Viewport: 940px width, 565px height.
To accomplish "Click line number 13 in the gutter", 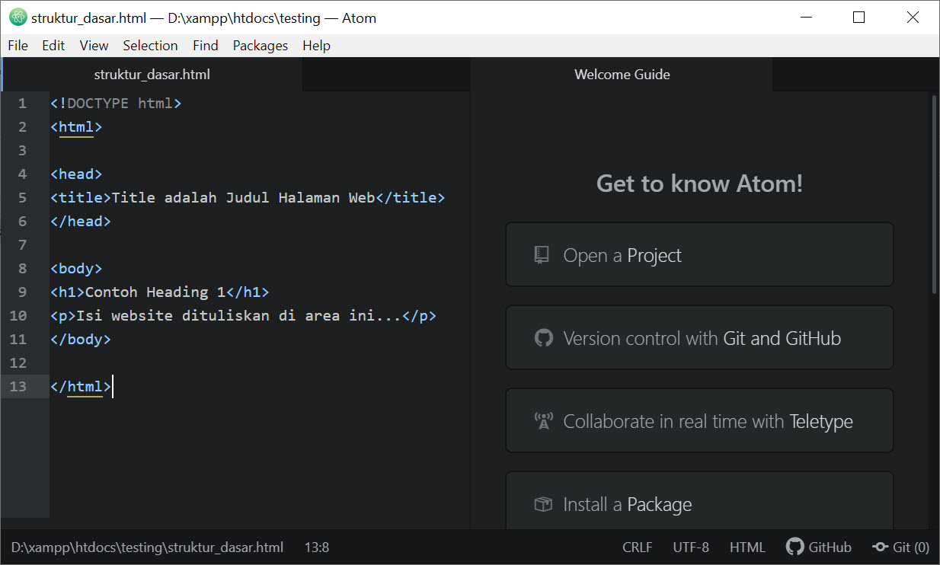I will point(18,386).
